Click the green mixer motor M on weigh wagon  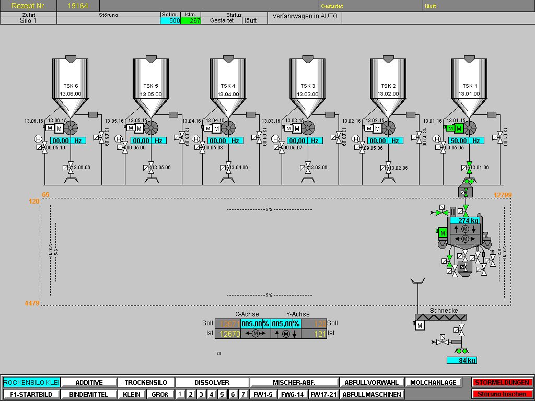(443, 233)
